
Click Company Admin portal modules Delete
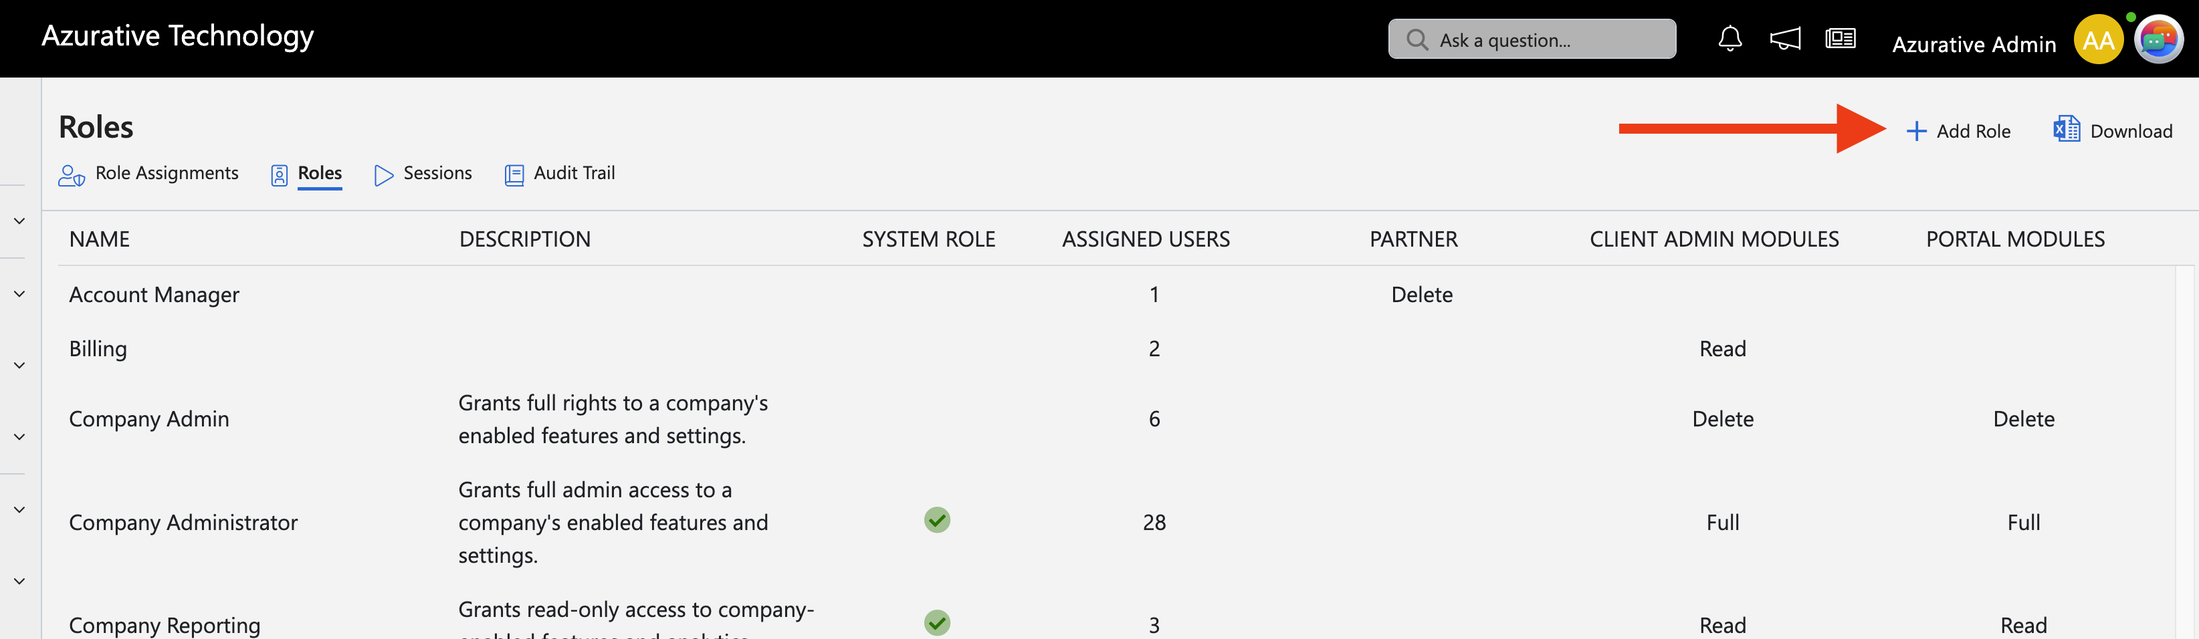pos(2023,419)
